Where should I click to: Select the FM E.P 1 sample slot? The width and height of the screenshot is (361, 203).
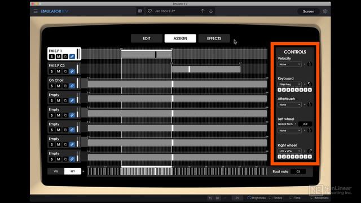64,54
